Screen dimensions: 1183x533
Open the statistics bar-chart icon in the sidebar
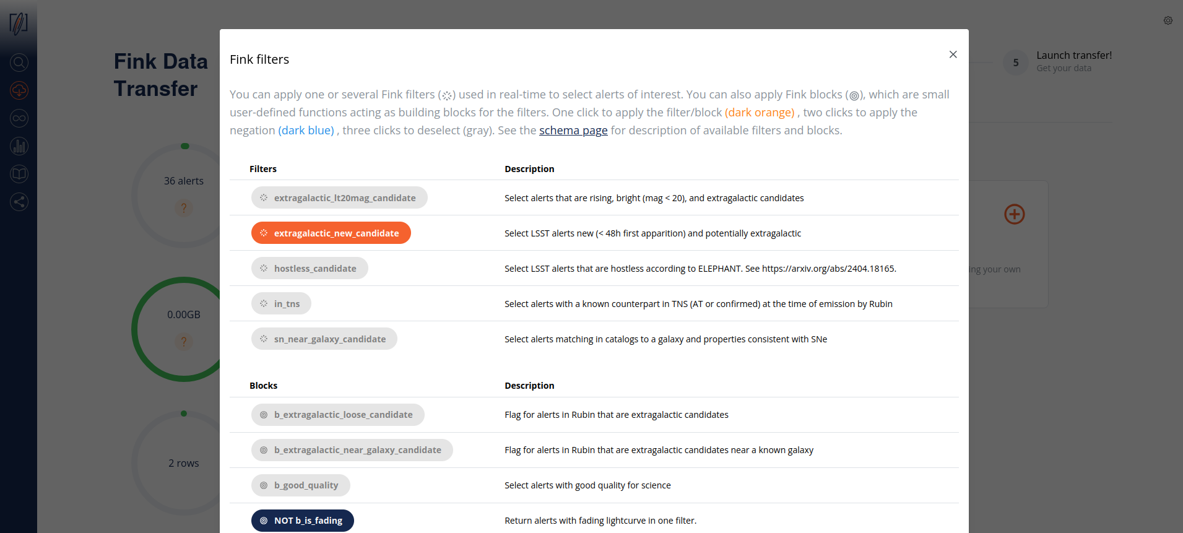click(x=19, y=146)
